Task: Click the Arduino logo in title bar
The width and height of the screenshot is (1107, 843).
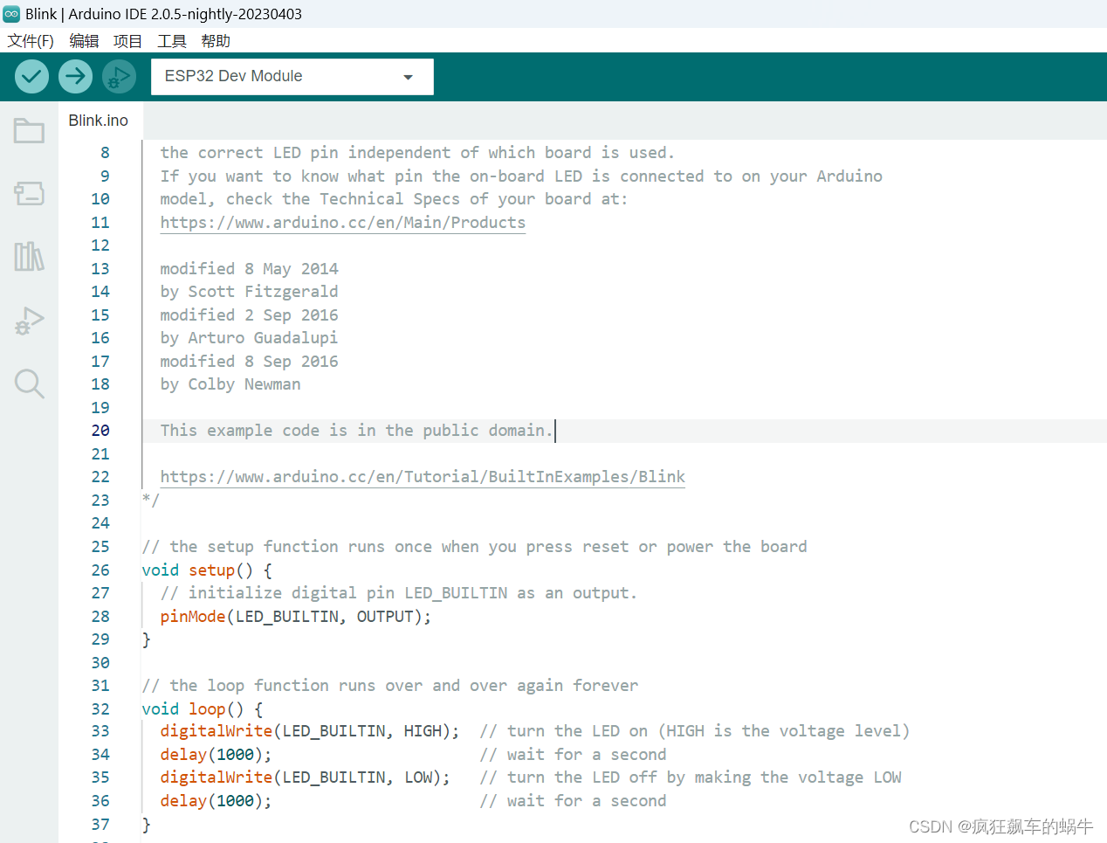Action: point(11,14)
